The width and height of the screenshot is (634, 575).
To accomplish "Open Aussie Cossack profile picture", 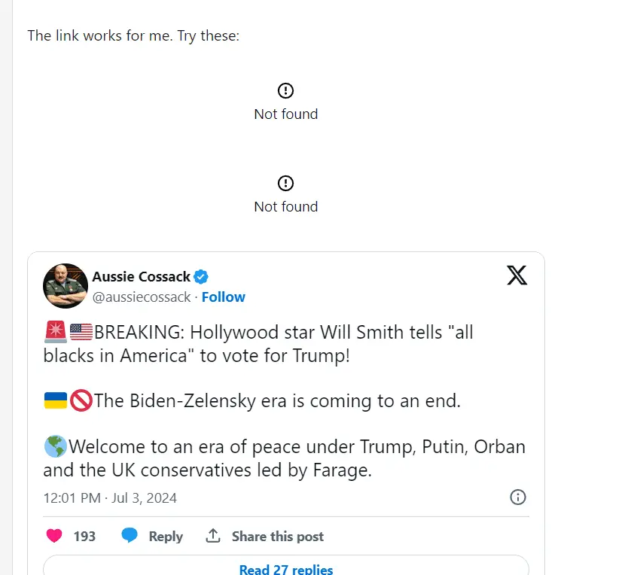I will click(x=66, y=286).
